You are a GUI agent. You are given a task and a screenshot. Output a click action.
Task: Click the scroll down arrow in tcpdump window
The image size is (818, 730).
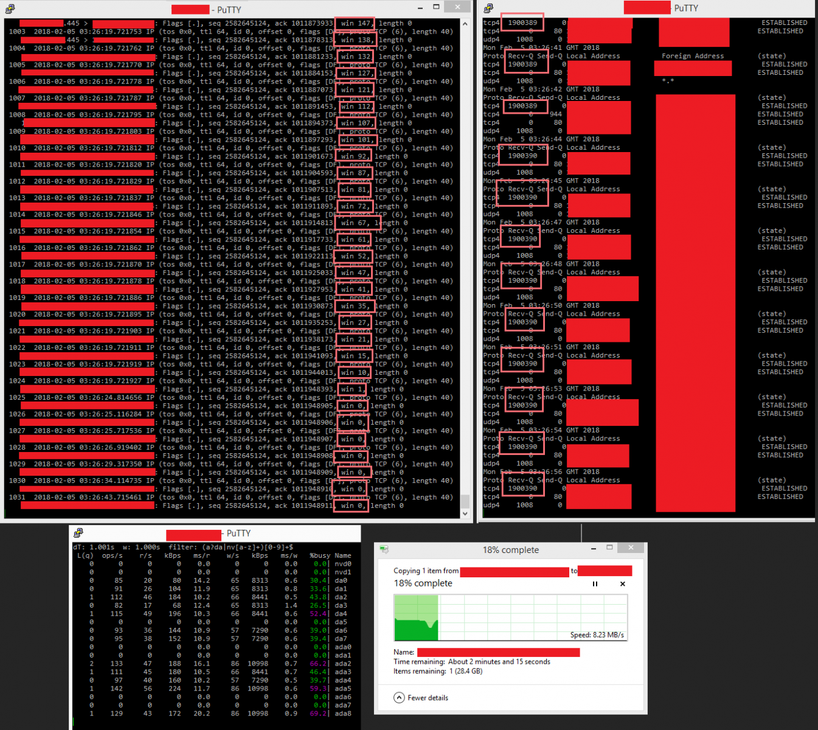point(465,513)
